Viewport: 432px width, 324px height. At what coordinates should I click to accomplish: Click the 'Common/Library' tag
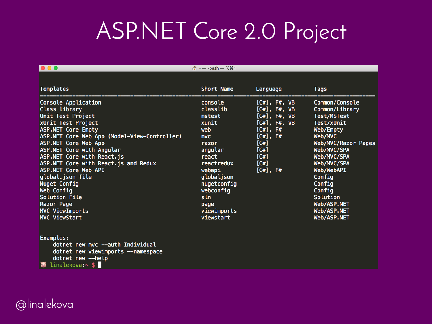click(x=336, y=109)
